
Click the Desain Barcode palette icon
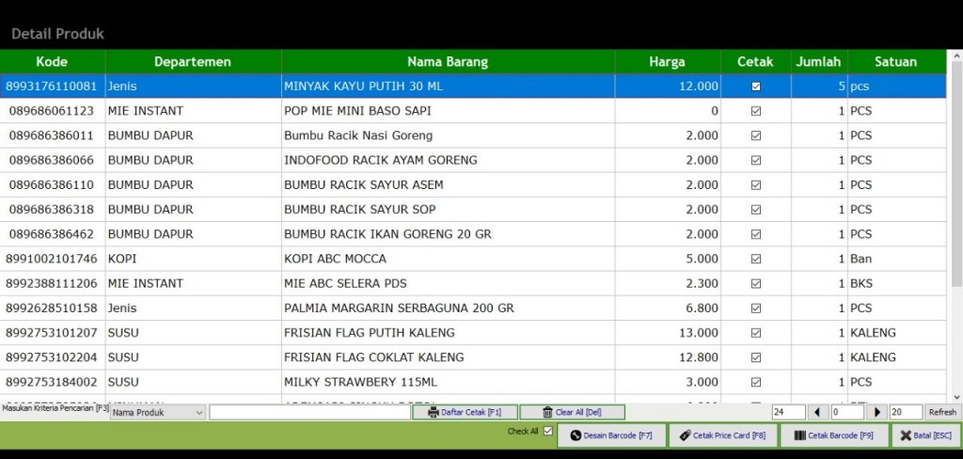[576, 435]
